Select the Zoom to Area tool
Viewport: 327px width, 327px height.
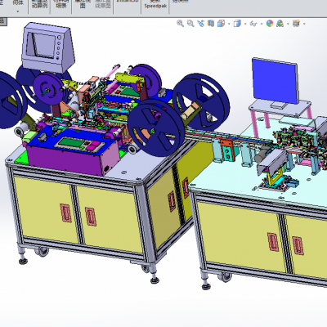pyautogui.click(x=190, y=24)
